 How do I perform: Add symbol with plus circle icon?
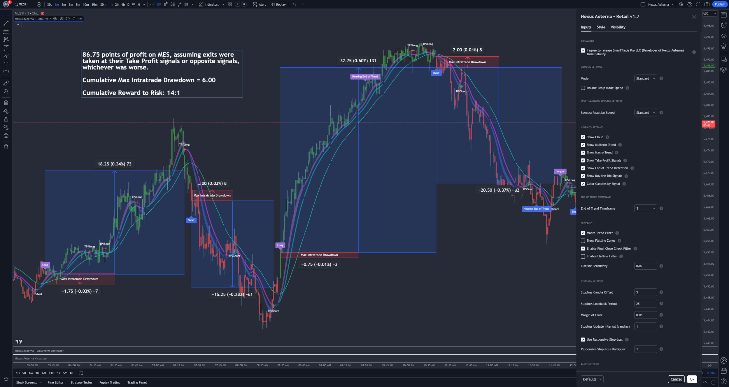39,4
